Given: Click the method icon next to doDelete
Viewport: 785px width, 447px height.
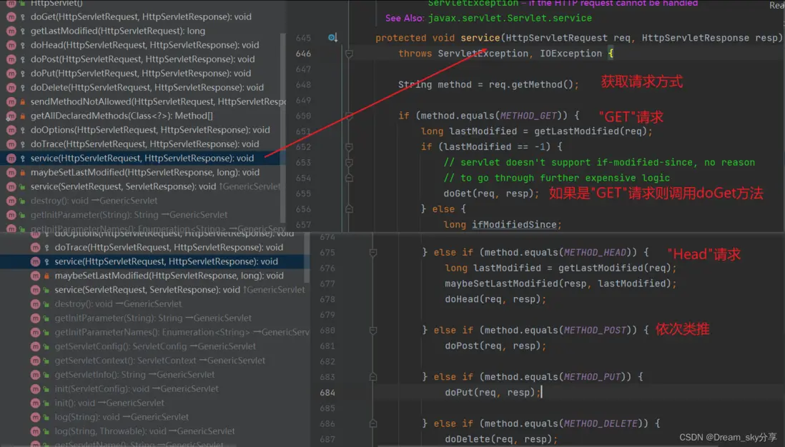Looking at the screenshot, I should 11,88.
